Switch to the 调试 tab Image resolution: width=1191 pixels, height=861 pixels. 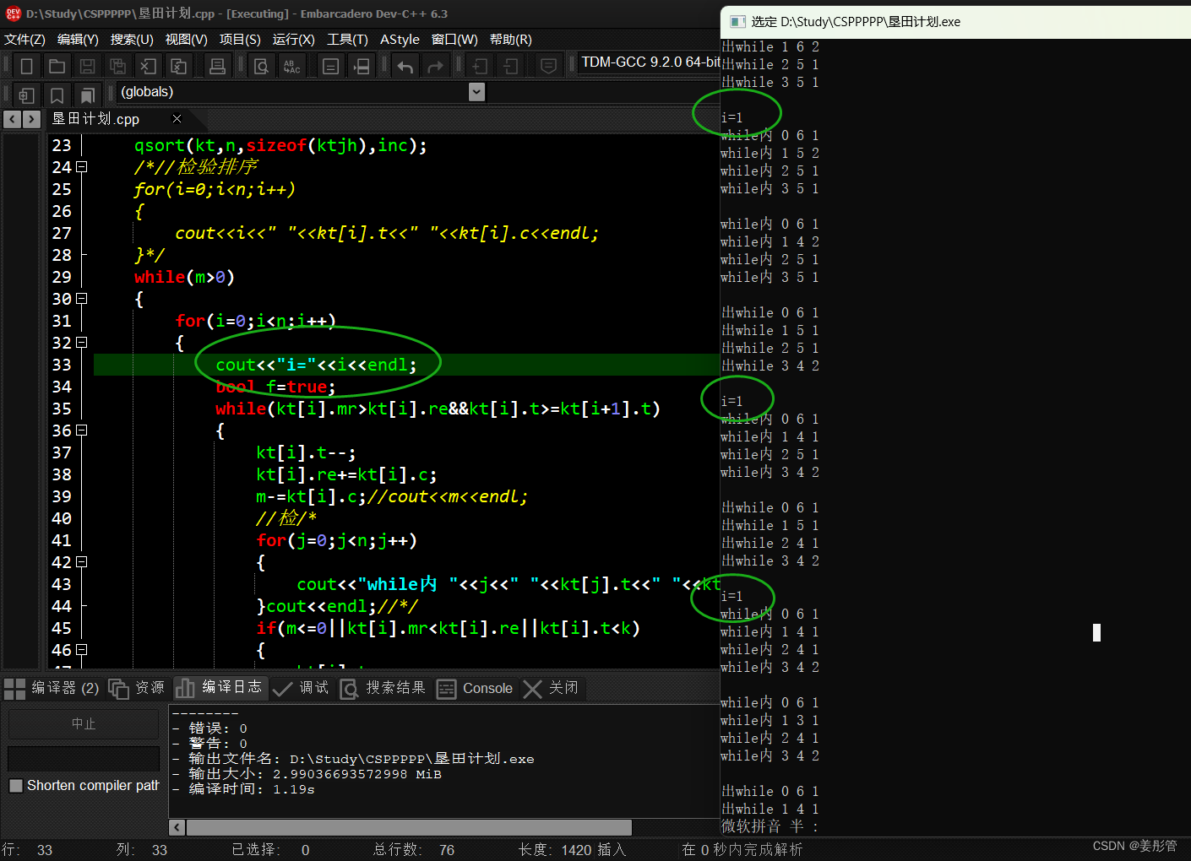pos(302,688)
